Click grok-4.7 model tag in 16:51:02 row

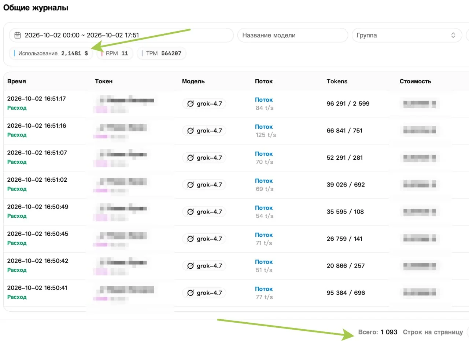pyautogui.click(x=204, y=185)
